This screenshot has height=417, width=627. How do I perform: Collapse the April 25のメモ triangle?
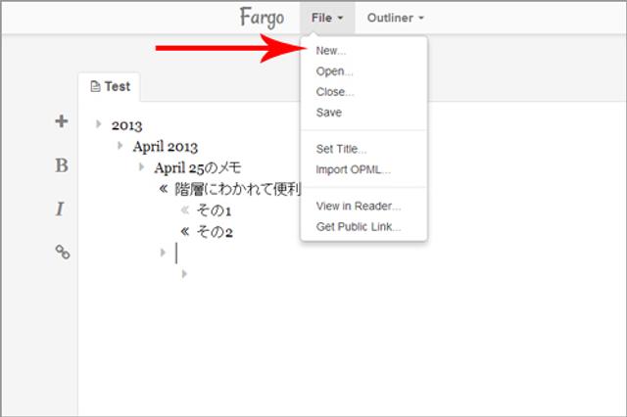click(x=141, y=166)
